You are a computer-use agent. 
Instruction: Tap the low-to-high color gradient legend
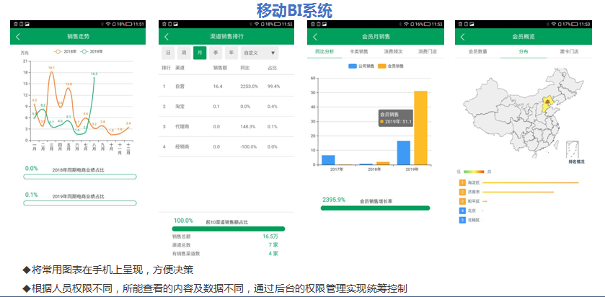(x=474, y=172)
